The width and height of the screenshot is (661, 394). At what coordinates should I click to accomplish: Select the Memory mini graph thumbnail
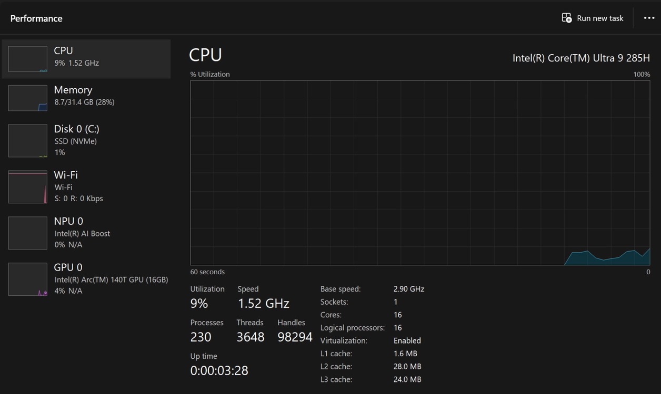(x=27, y=98)
